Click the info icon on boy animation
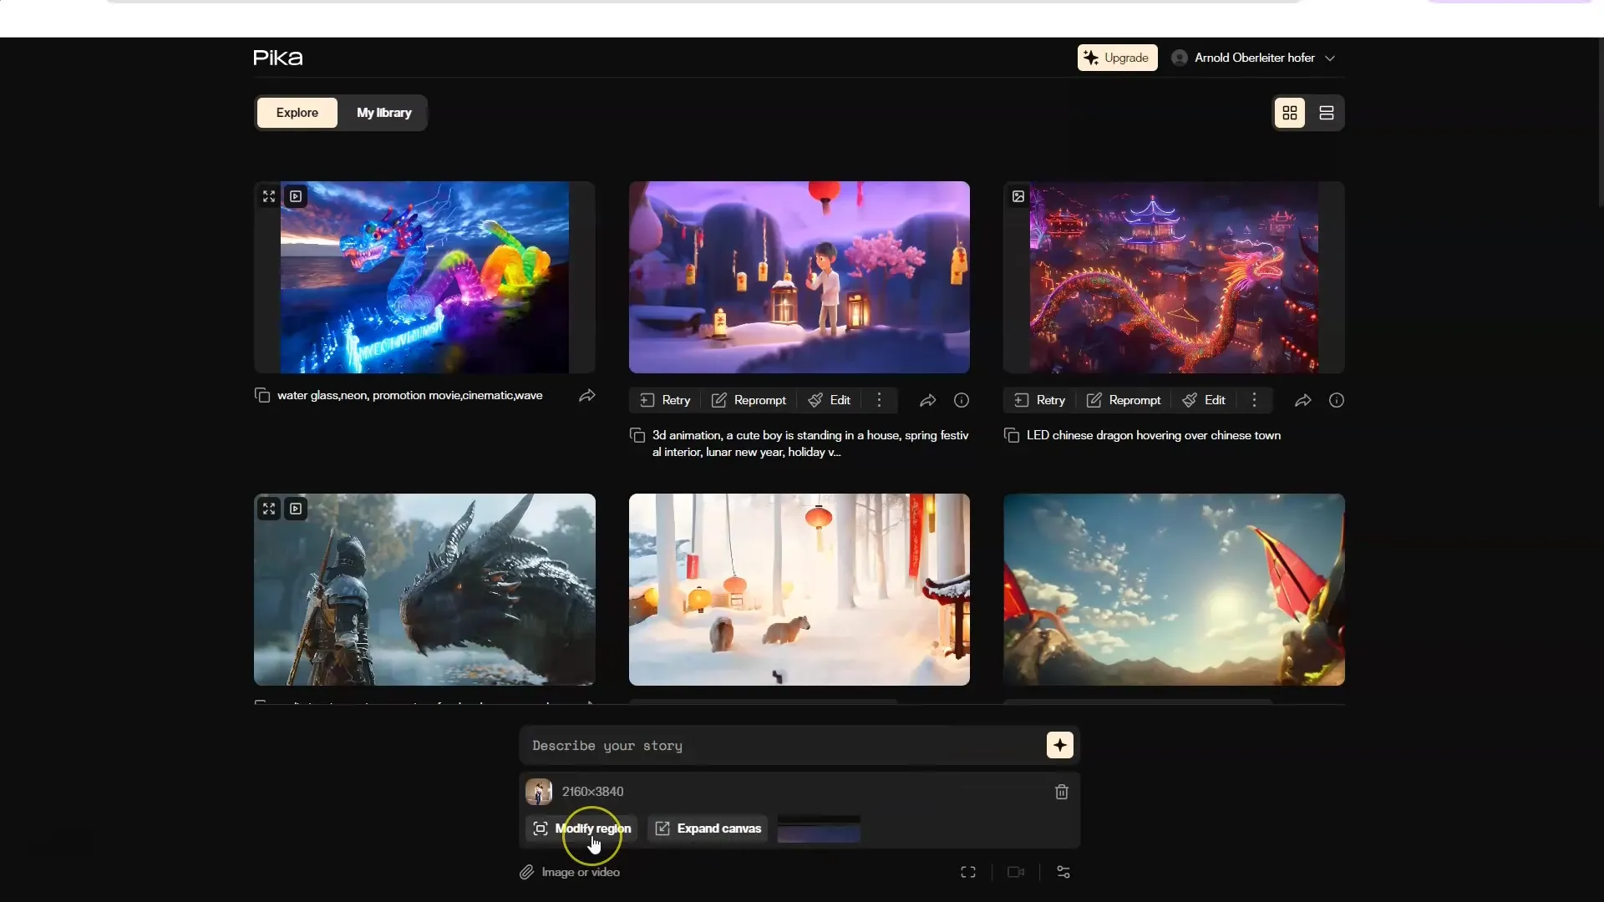The height and width of the screenshot is (902, 1604). (960, 400)
